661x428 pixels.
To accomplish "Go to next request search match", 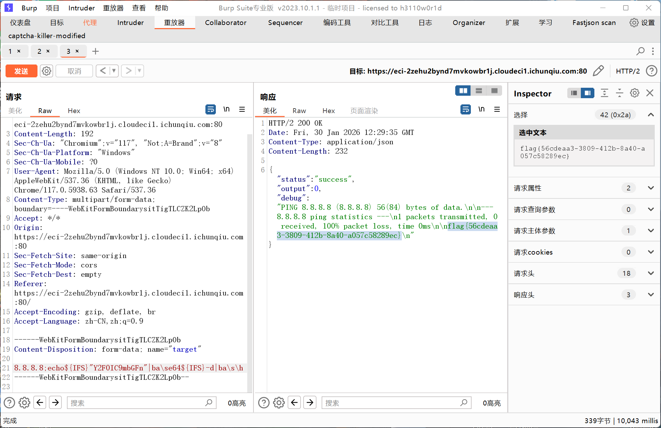I will coord(56,403).
